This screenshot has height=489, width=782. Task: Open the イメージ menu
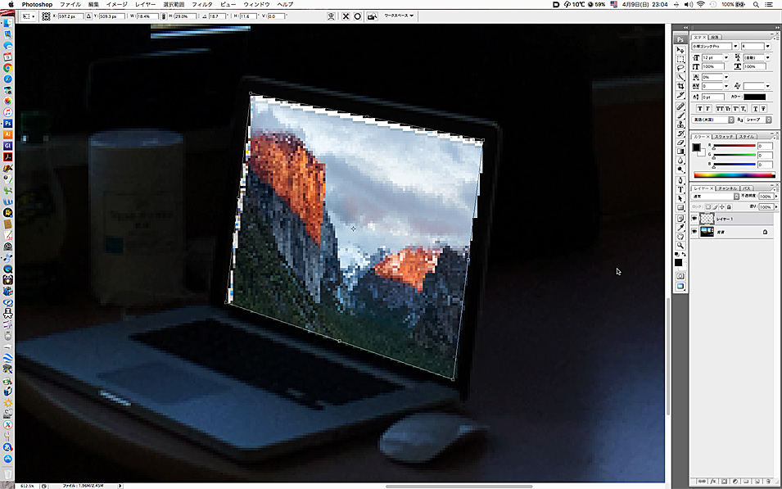(x=117, y=4)
